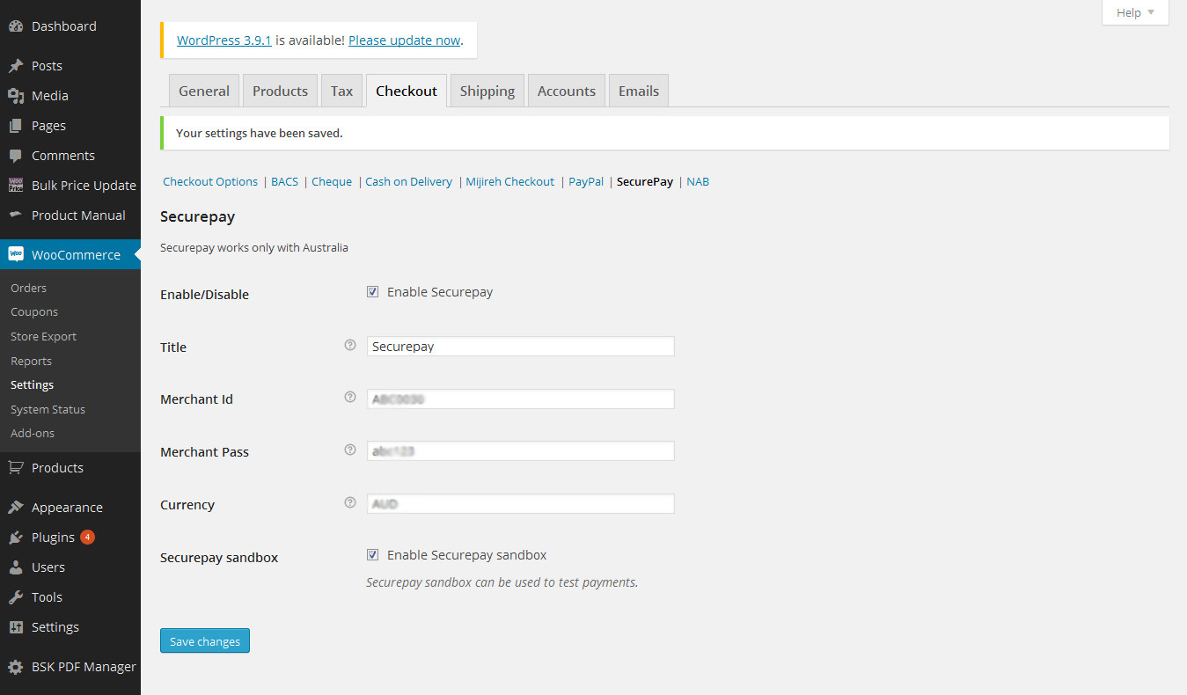1187x695 pixels.
Task: Expand the Help panel dropdown
Action: pyautogui.click(x=1134, y=12)
